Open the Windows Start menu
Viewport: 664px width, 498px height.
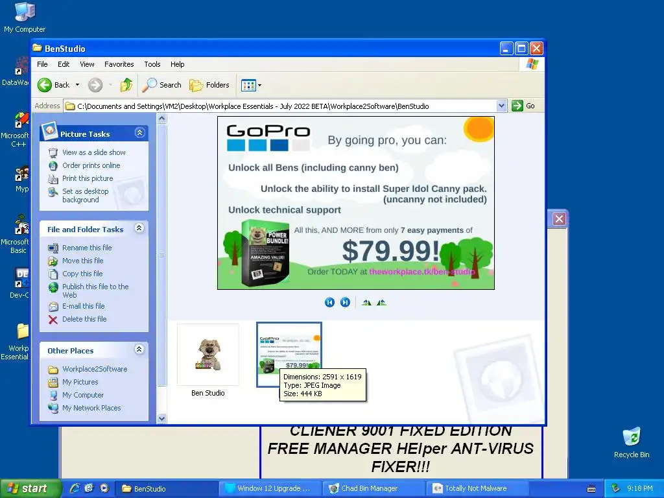[x=30, y=488]
